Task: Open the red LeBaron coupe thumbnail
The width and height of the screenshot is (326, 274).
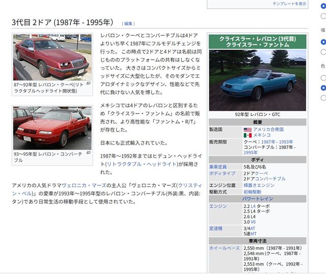Action: coord(52,58)
